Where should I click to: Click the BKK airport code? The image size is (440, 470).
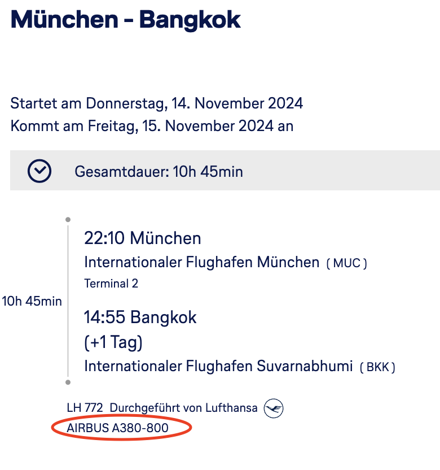(377, 367)
